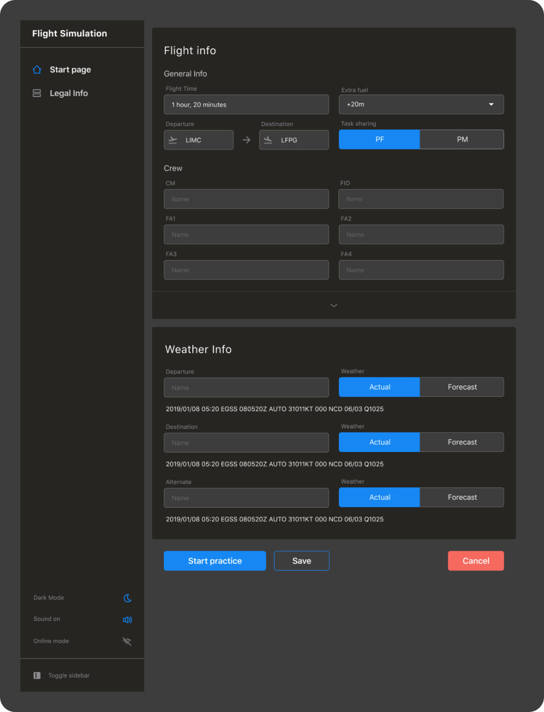
Task: Click the General Info section label
Action: coord(185,74)
